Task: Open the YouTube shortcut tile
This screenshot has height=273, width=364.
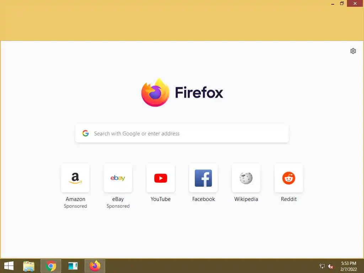Action: click(x=161, y=178)
